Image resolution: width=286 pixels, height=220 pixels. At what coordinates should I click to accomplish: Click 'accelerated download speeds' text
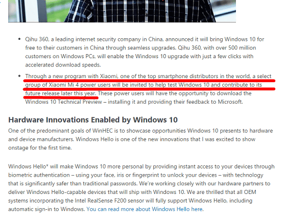click(63, 65)
